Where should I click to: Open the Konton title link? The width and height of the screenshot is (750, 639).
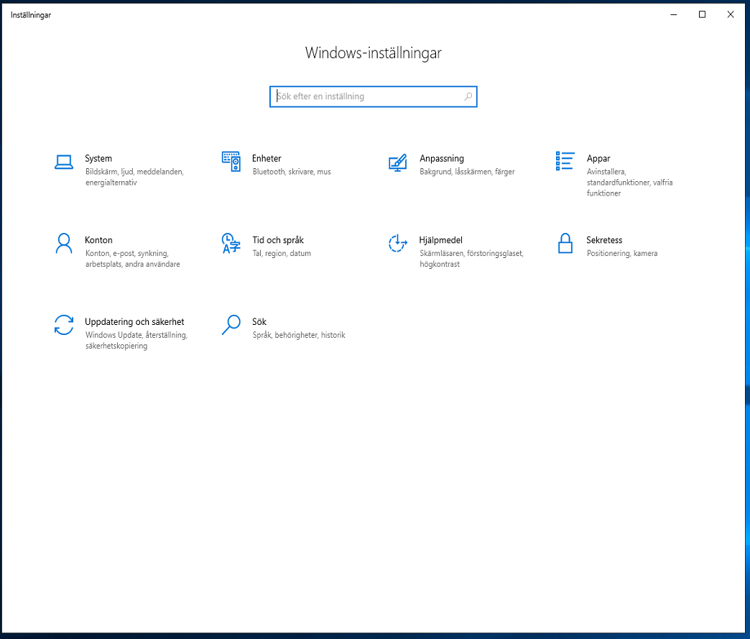[x=98, y=240]
